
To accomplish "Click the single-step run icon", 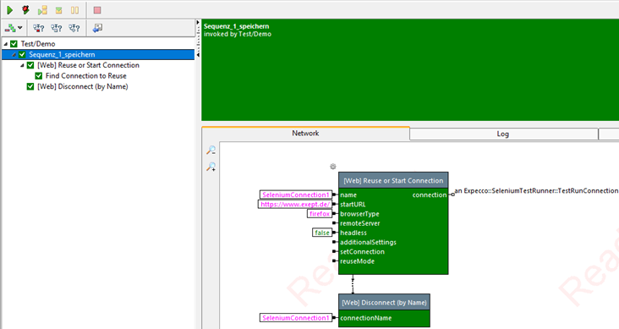I will (42, 10).
